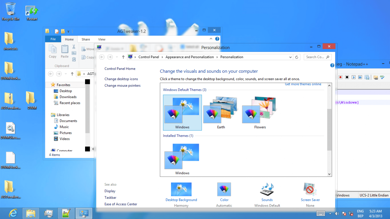Select shortcuts folder on desktop
The width and height of the screenshot is (390, 219).
11,41
